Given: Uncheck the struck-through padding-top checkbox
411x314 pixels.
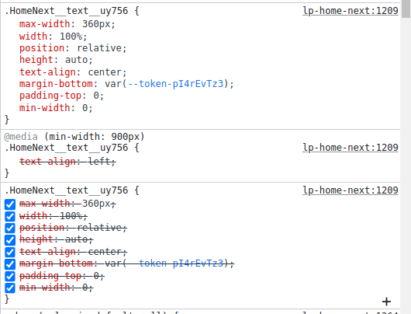Looking at the screenshot, I should point(10,276).
